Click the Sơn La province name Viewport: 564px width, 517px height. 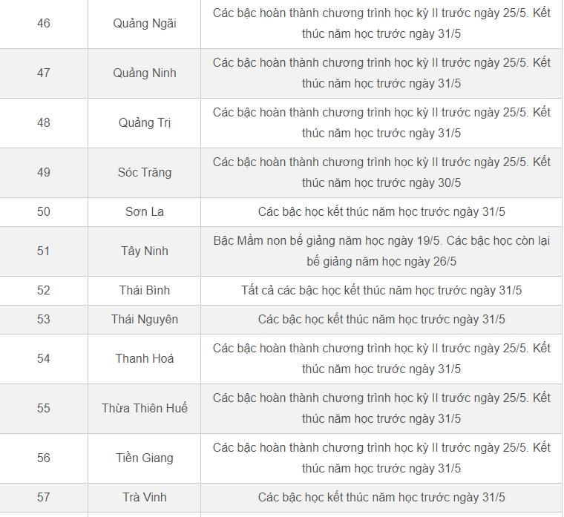(145, 212)
